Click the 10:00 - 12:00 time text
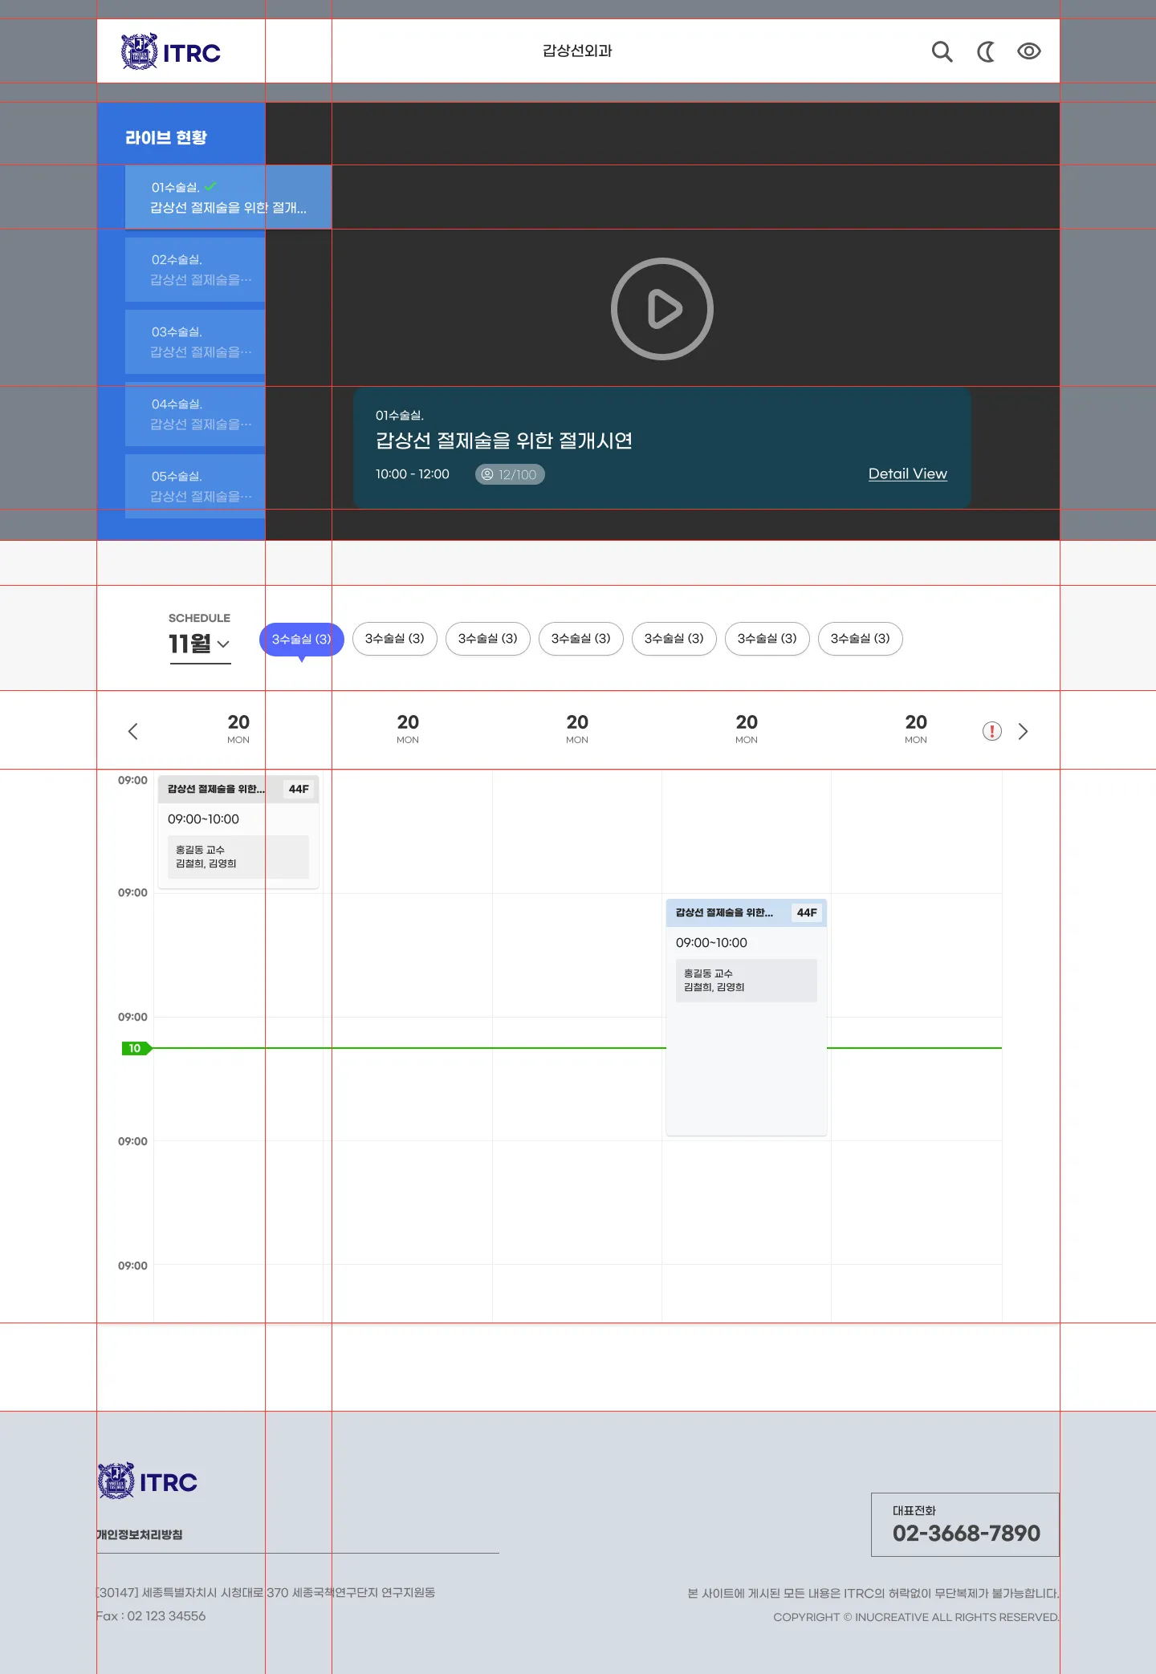Image resolution: width=1156 pixels, height=1674 pixels. pos(413,474)
